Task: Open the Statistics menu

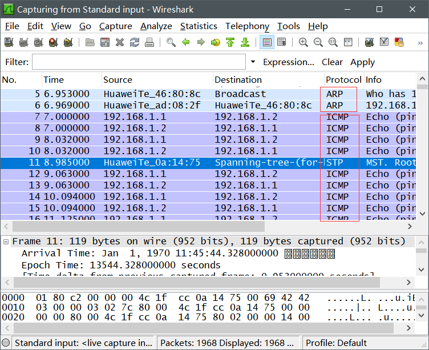Action: coord(199,26)
